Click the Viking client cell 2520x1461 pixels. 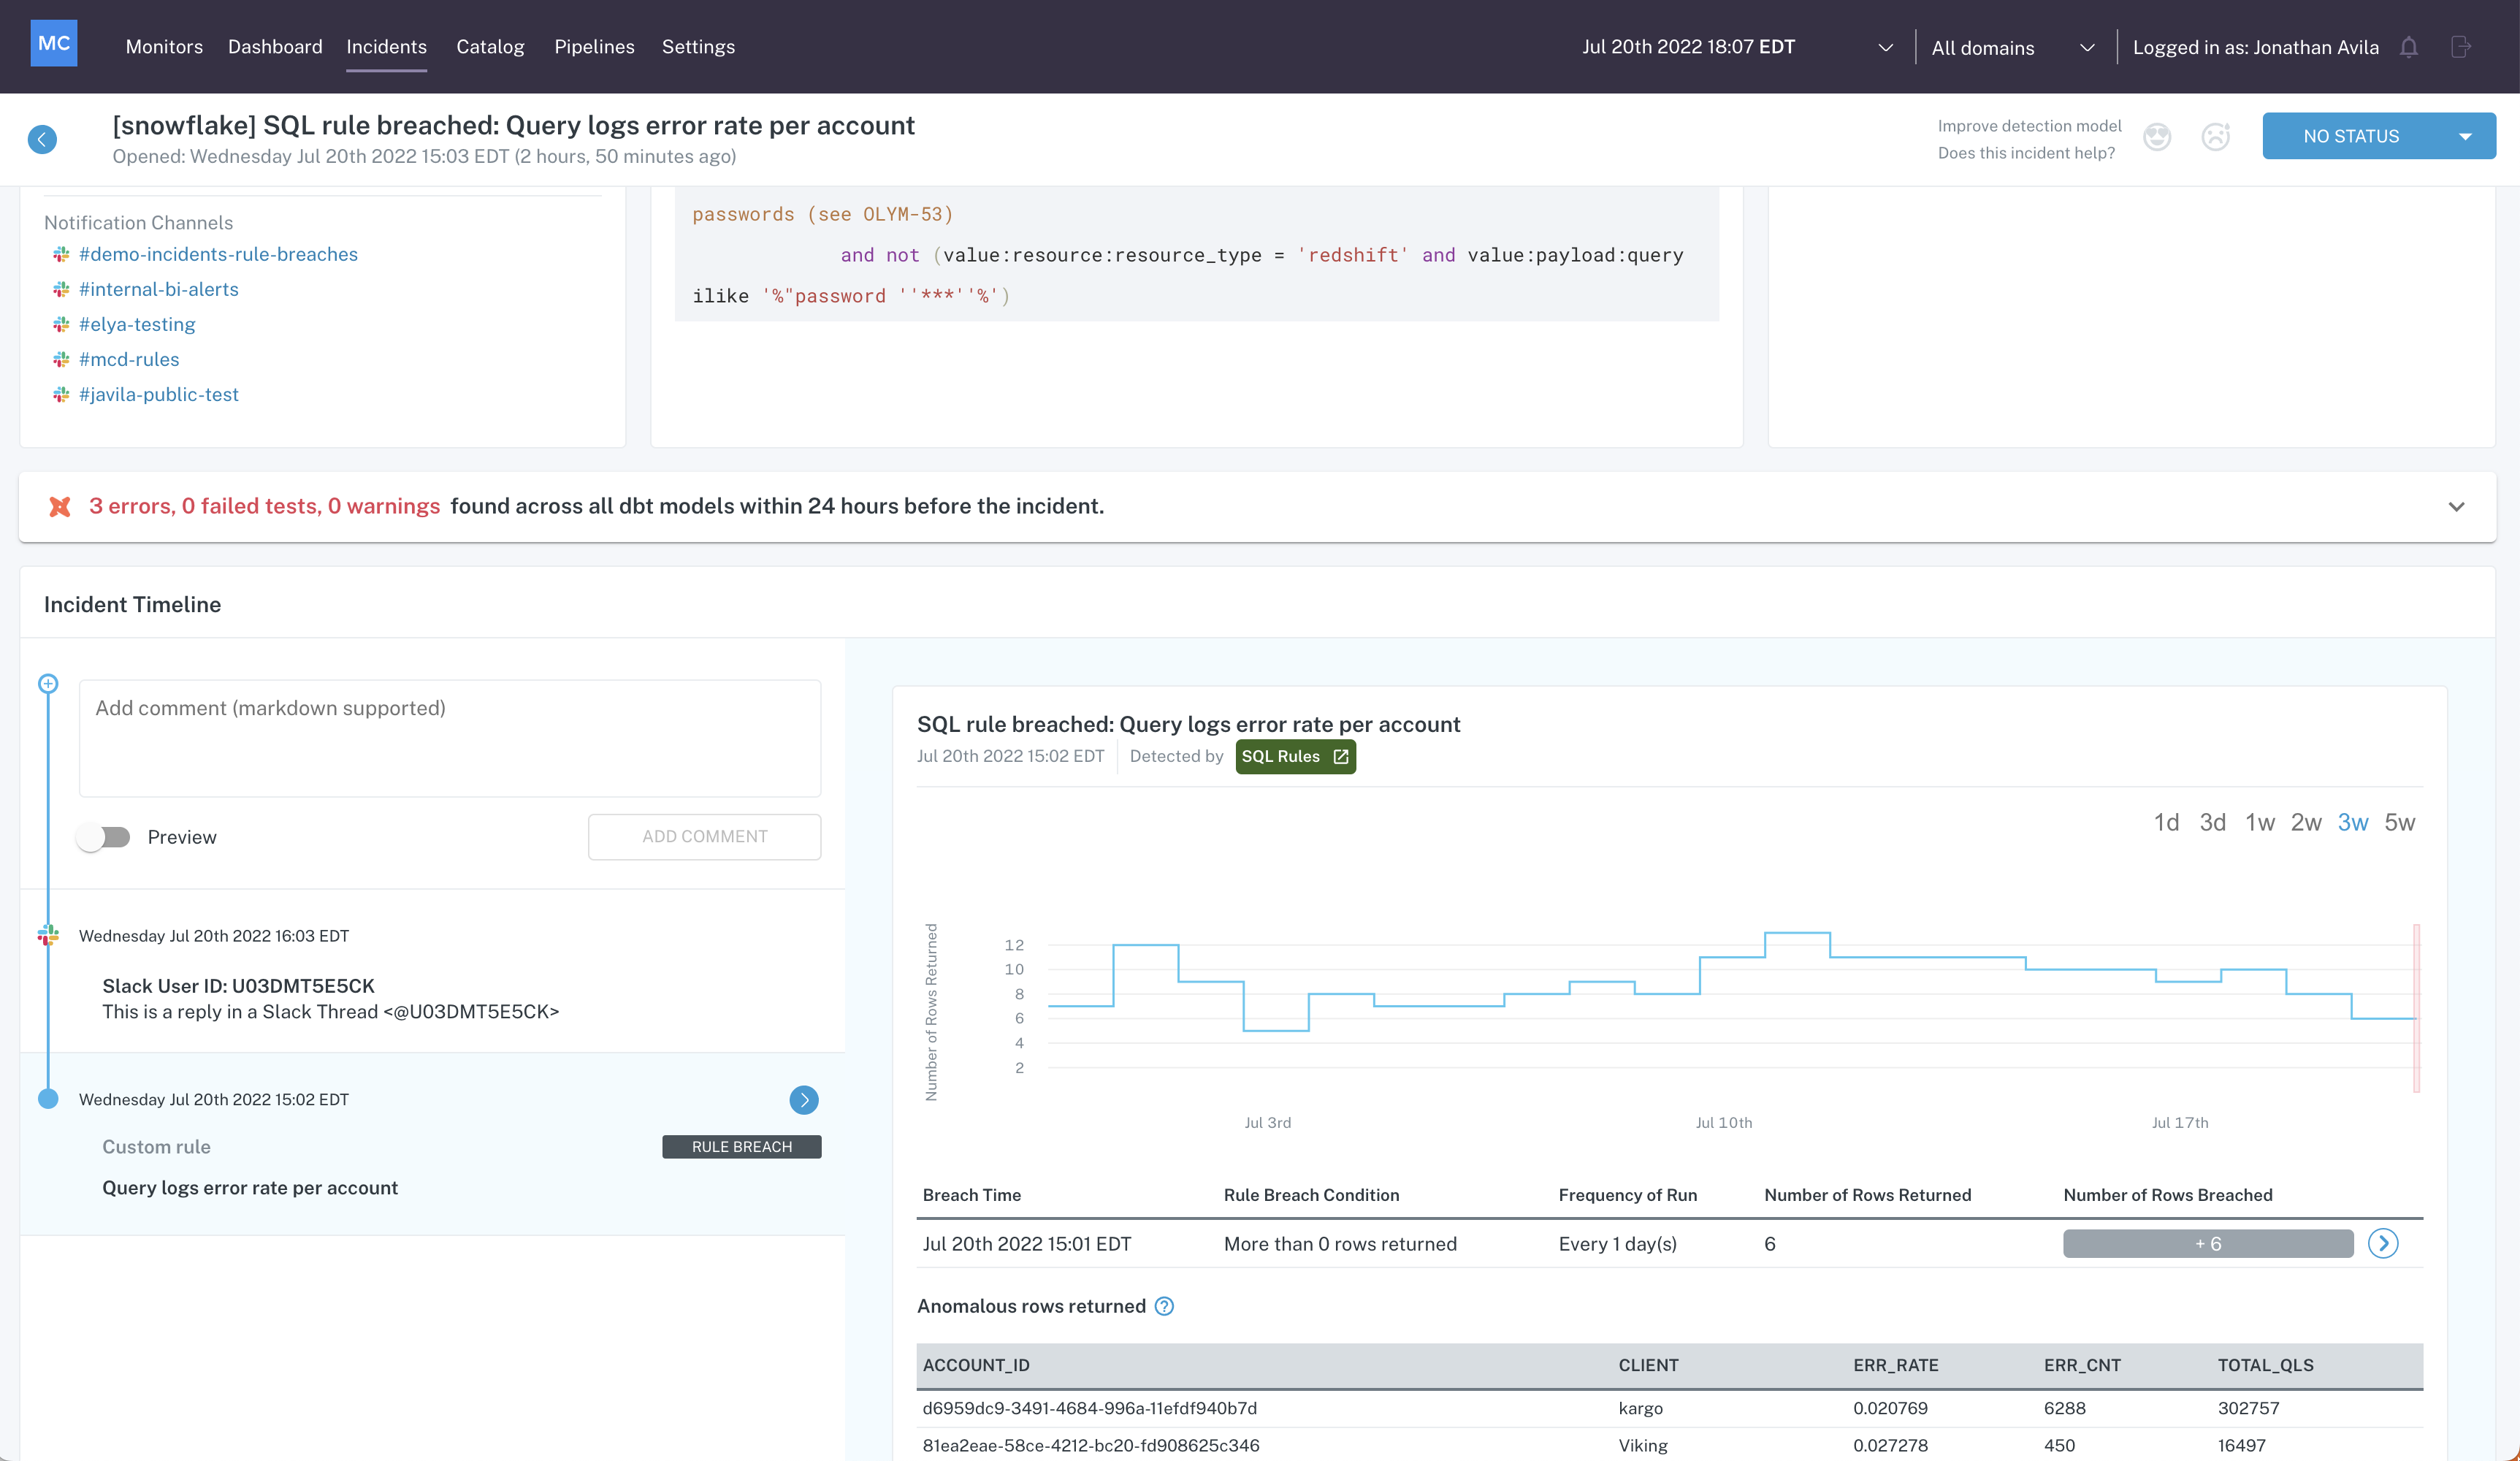[x=1643, y=1445]
